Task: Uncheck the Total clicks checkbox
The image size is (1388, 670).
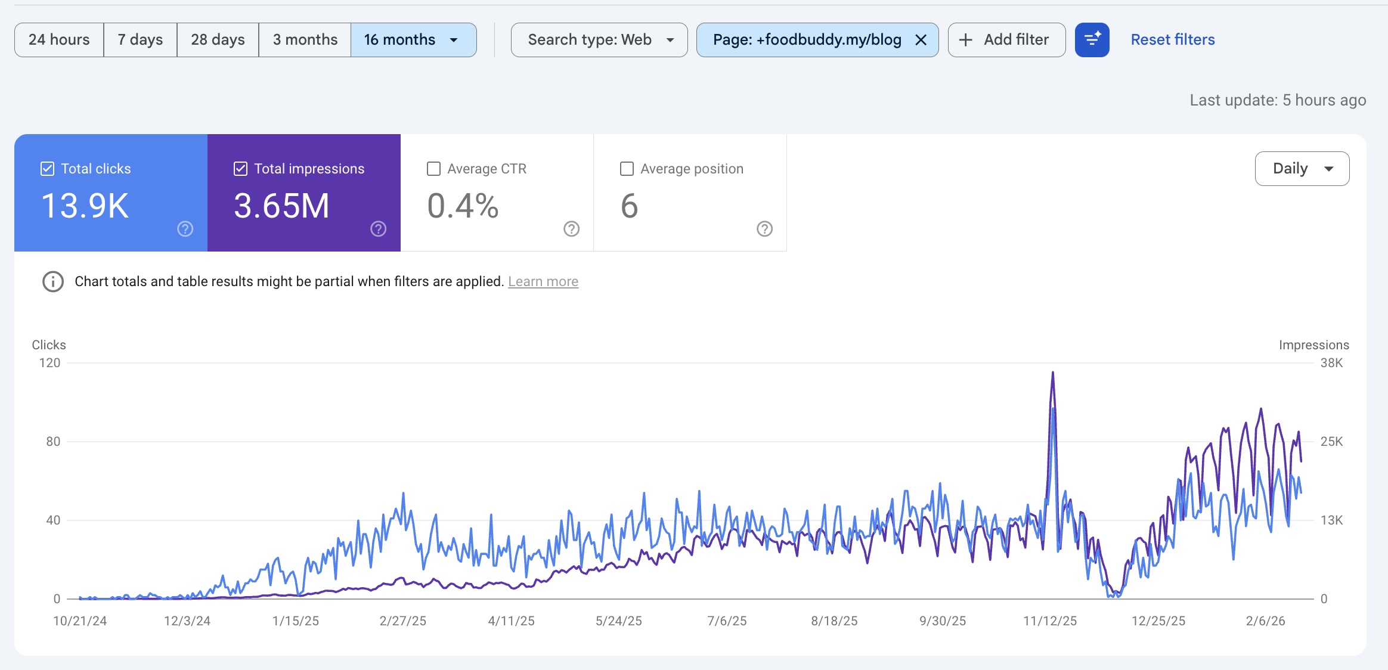Action: click(x=47, y=169)
